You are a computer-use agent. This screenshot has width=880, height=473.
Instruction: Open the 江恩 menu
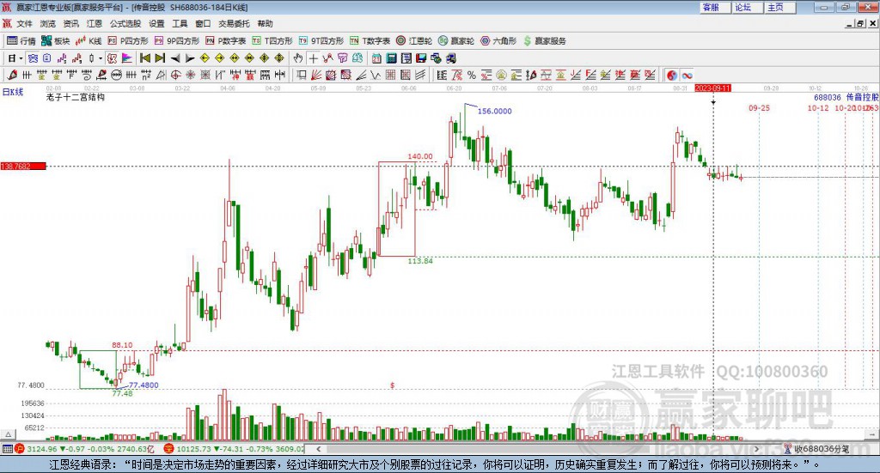[95, 23]
